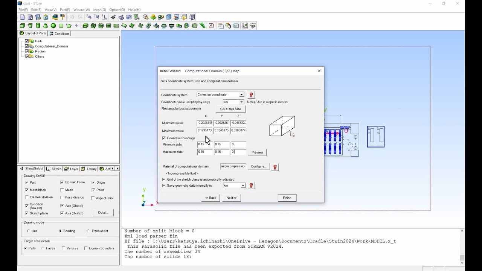This screenshot has width=482, height=271.
Task: Select the green sphere primitive tool
Action: pyautogui.click(x=53, y=26)
